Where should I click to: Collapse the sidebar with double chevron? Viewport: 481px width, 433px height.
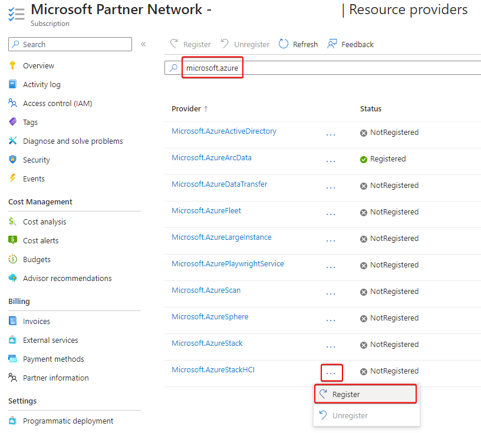click(143, 44)
